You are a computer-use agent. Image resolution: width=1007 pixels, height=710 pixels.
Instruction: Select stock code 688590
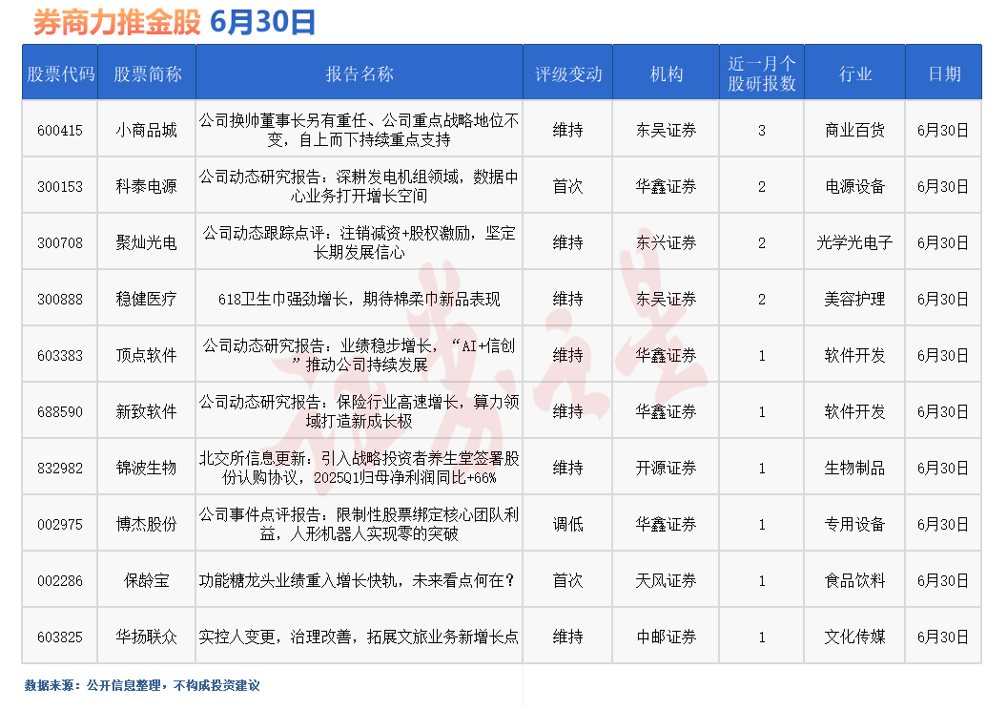pyautogui.click(x=60, y=412)
